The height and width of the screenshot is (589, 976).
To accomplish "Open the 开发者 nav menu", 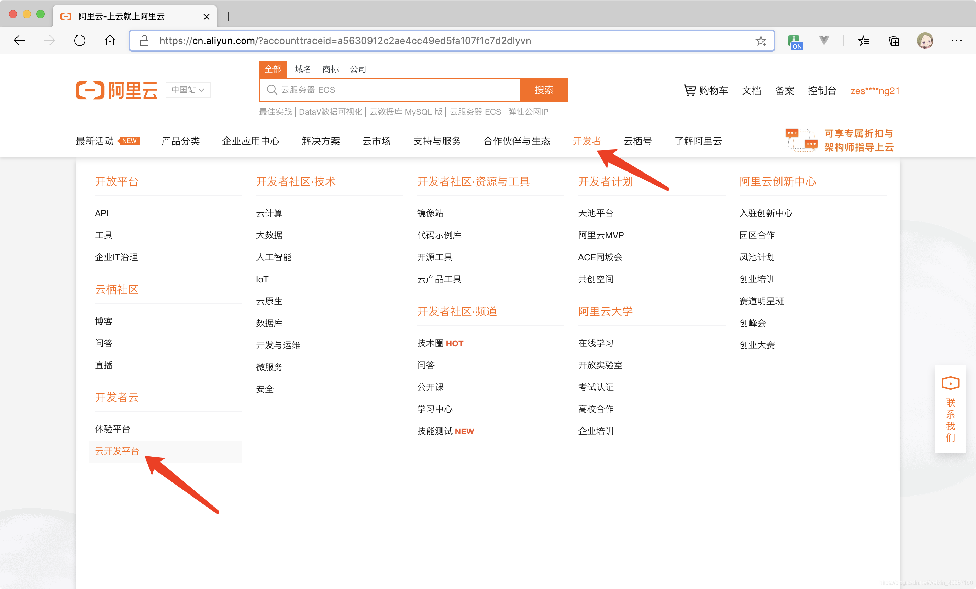I will (x=587, y=141).
